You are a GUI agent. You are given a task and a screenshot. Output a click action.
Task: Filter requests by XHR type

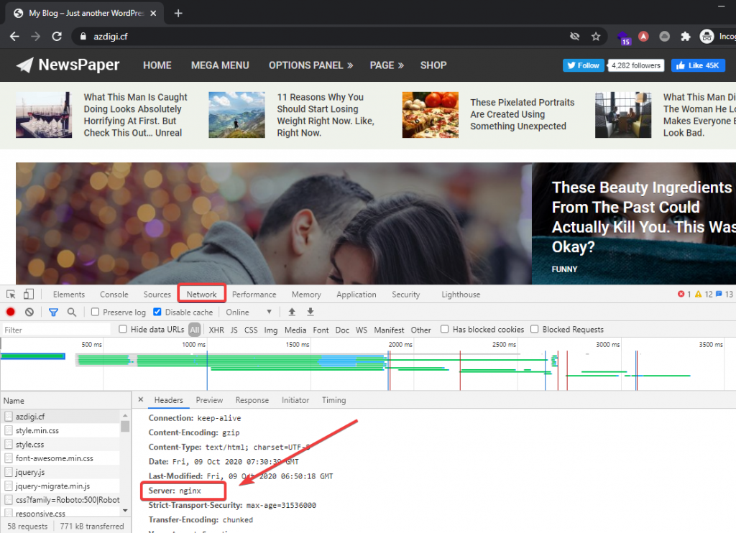click(x=216, y=330)
